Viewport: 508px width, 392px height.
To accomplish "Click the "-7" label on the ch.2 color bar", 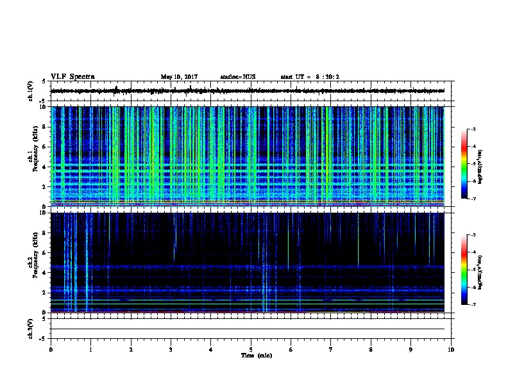I will tap(473, 304).
